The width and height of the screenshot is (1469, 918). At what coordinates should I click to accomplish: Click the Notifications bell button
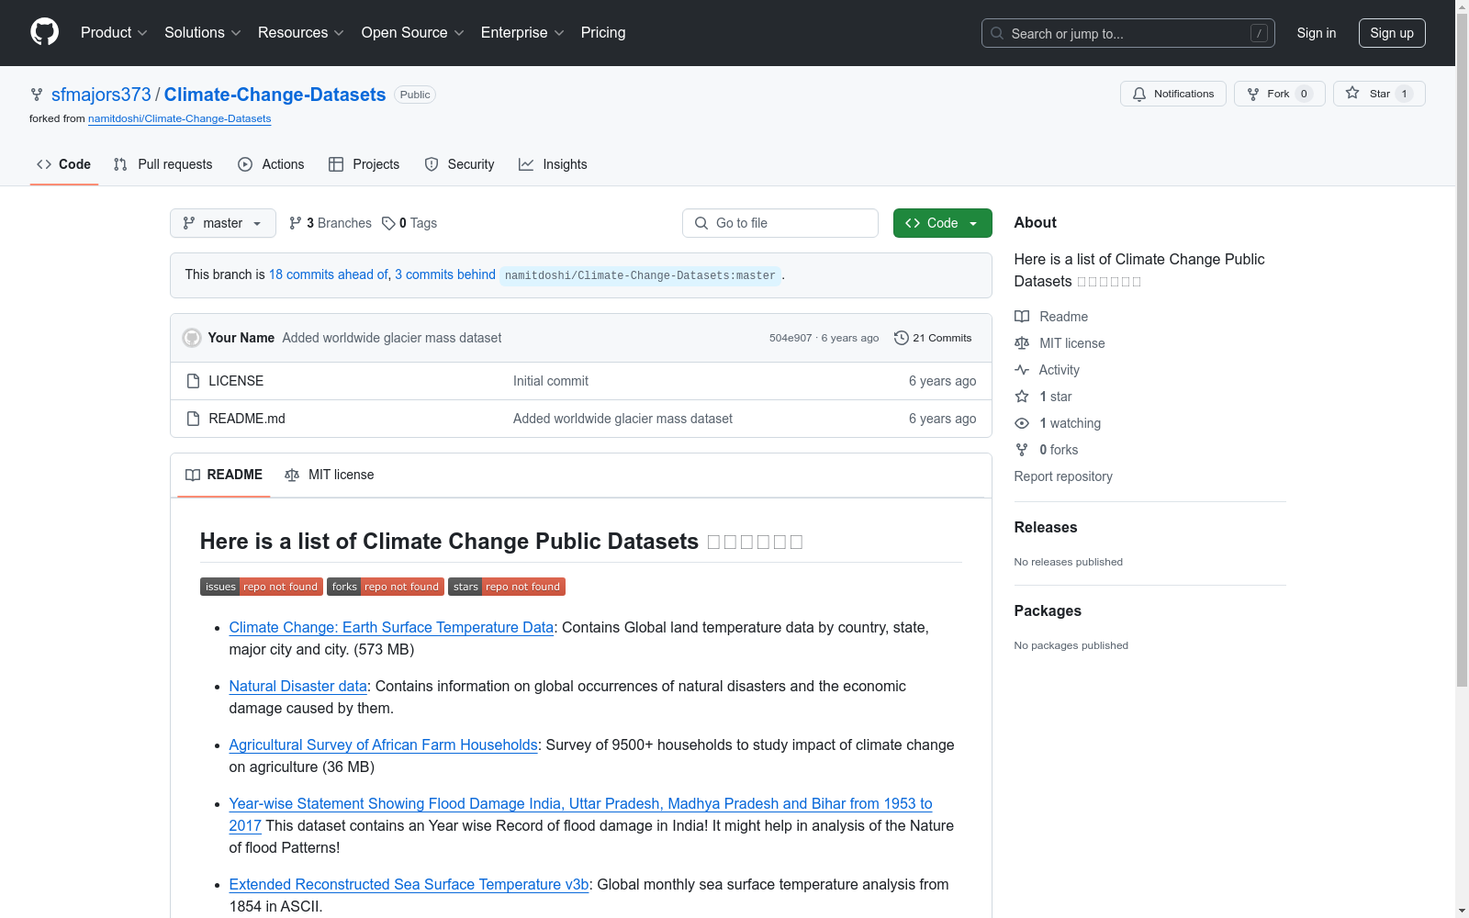point(1172,94)
